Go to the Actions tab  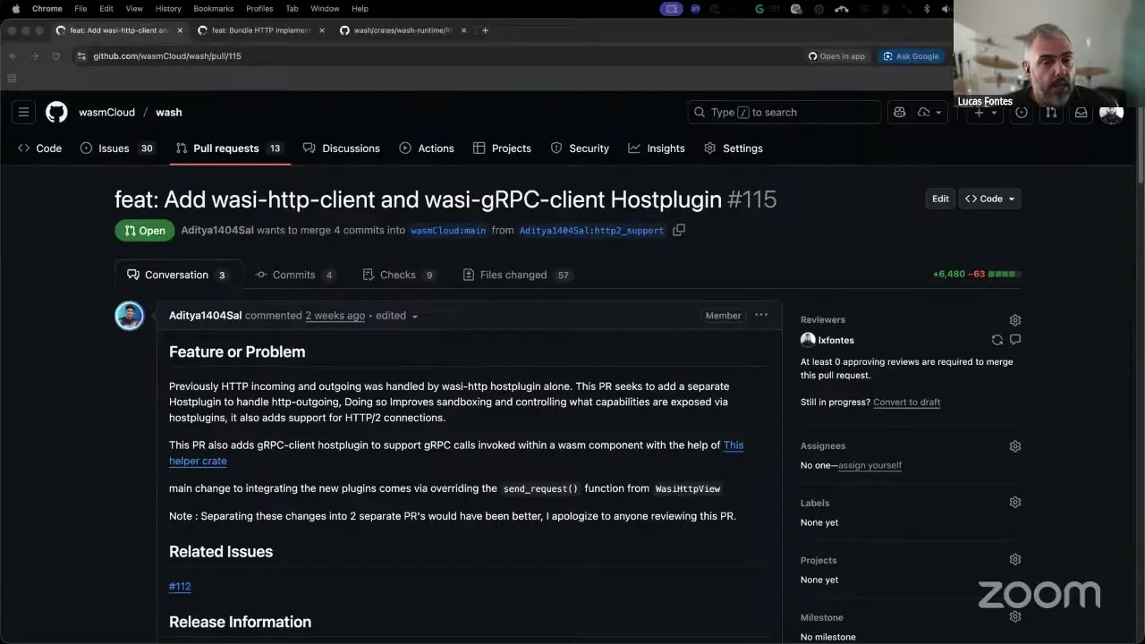tap(427, 148)
